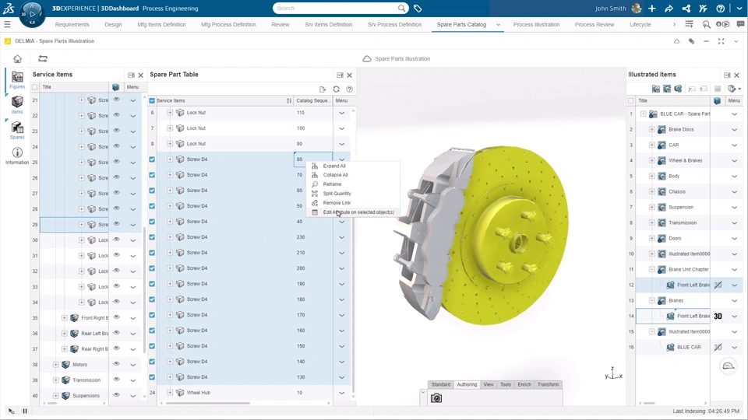
Task: Refresh the Spare Part Table
Action: pyautogui.click(x=337, y=89)
